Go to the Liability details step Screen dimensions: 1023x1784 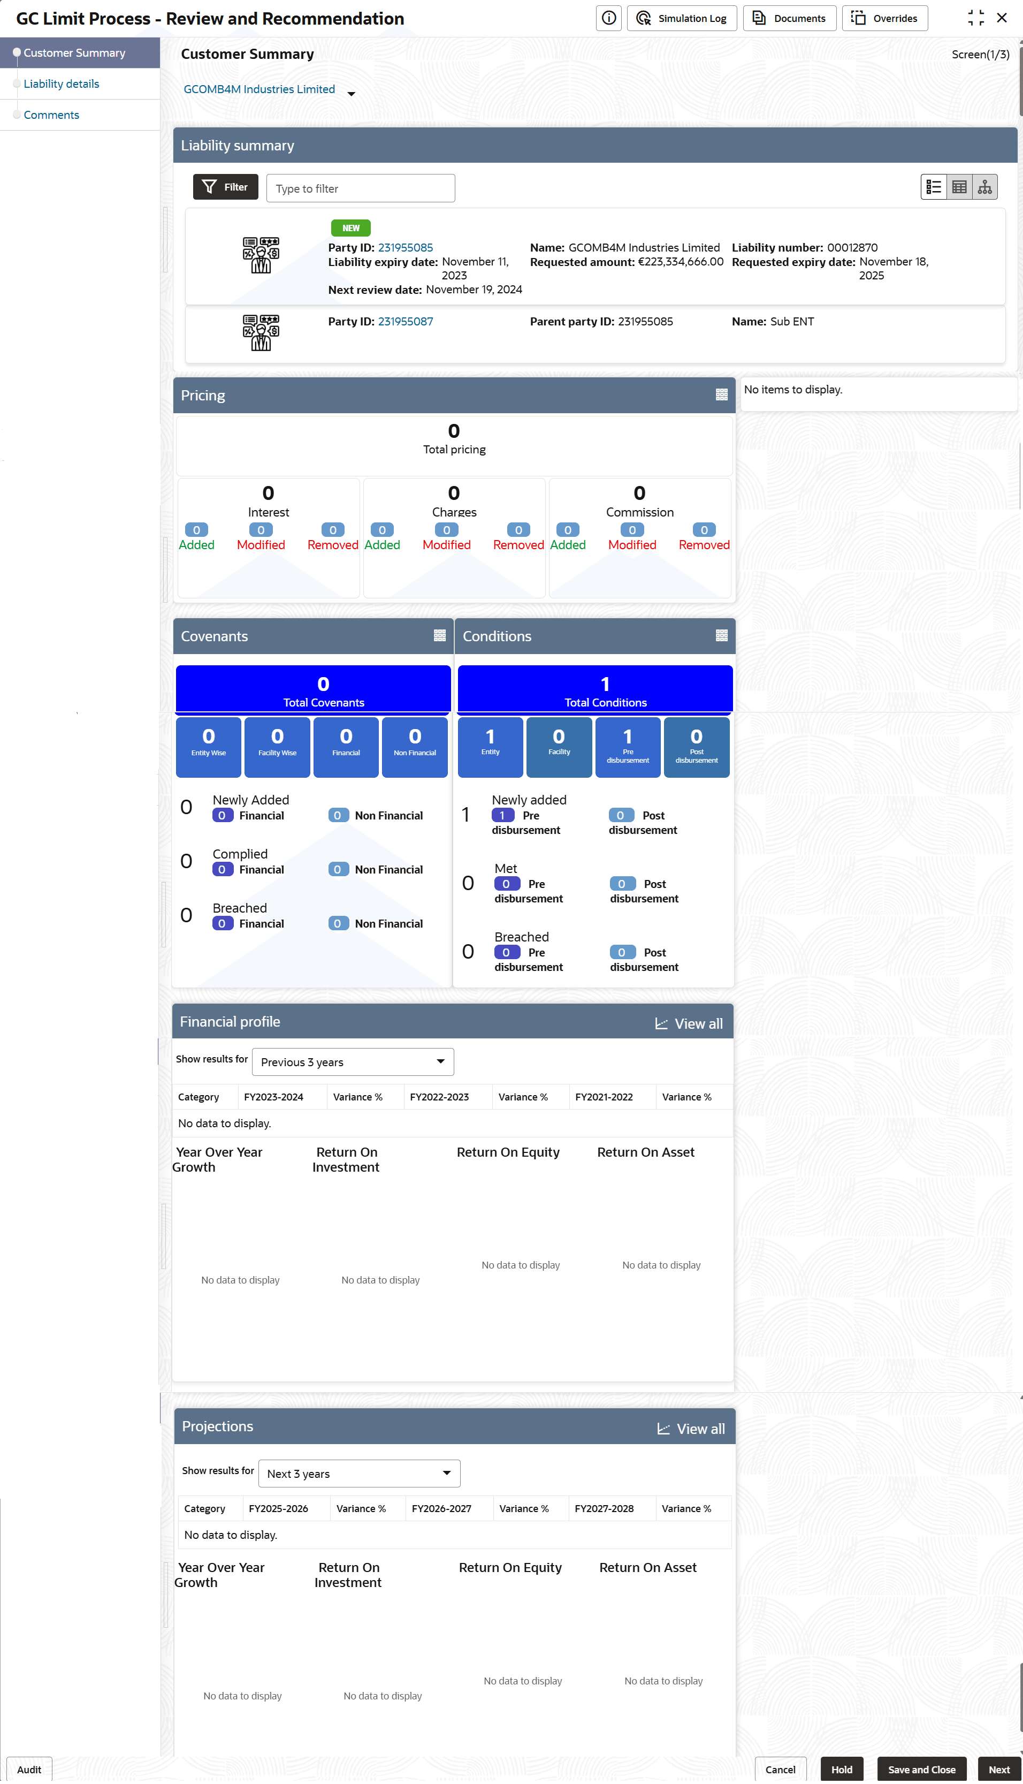(61, 83)
